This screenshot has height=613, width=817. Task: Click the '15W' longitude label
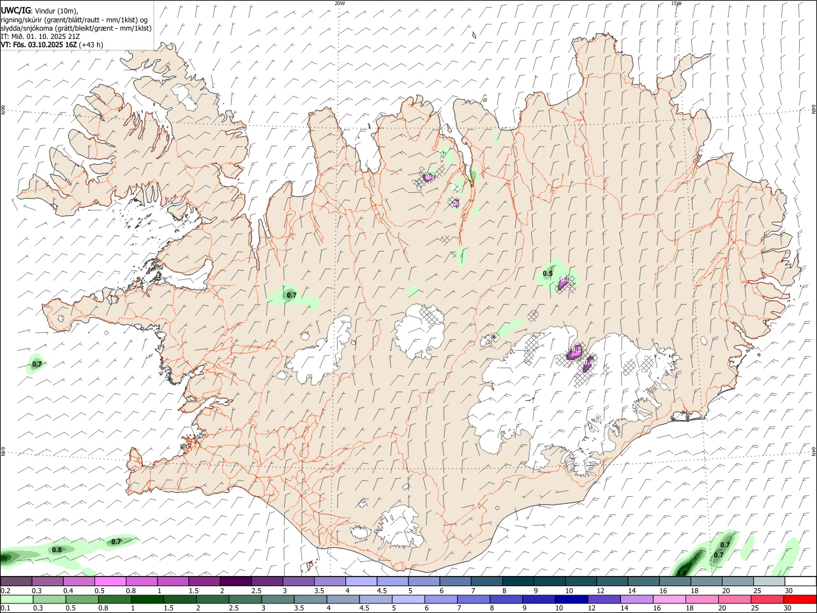click(676, 3)
